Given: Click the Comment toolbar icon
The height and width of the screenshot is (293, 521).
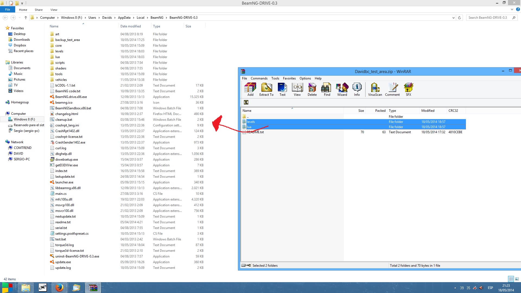Looking at the screenshot, I should (x=392, y=90).
